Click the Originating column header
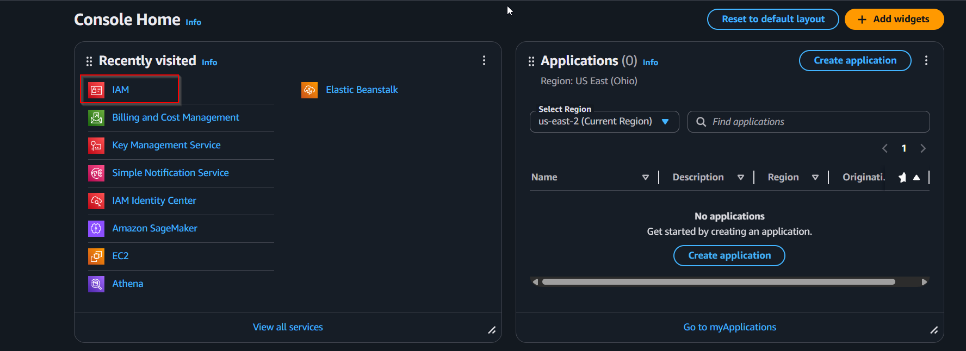966x351 pixels. (x=864, y=177)
